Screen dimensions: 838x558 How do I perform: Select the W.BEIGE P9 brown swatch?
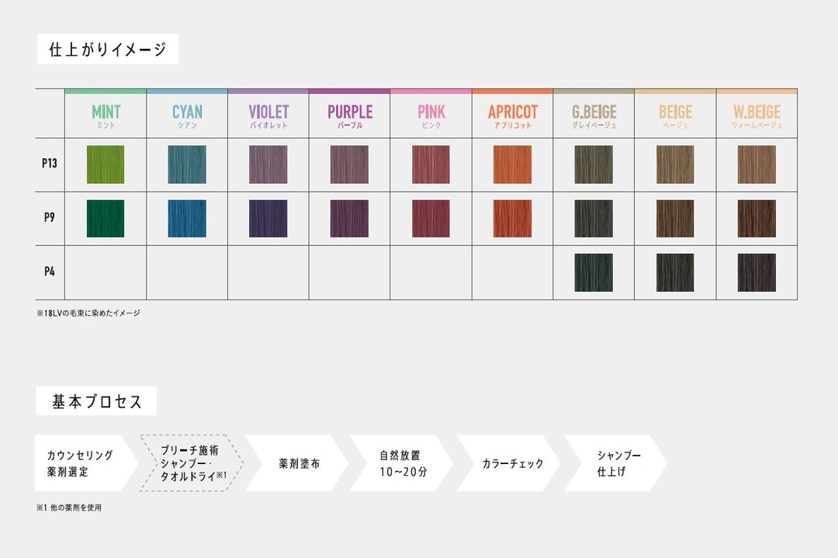[757, 219]
